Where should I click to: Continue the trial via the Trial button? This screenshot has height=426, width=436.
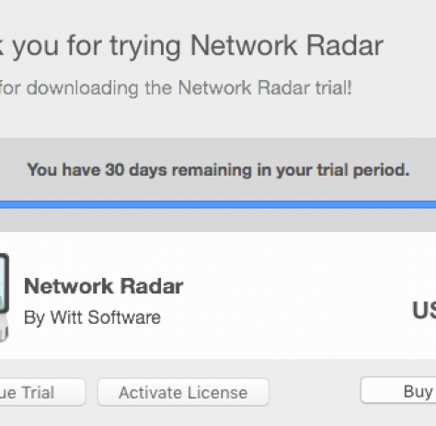(42, 392)
